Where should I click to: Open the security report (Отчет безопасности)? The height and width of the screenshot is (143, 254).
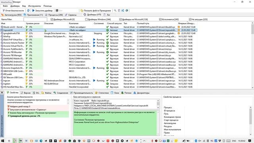point(13,11)
